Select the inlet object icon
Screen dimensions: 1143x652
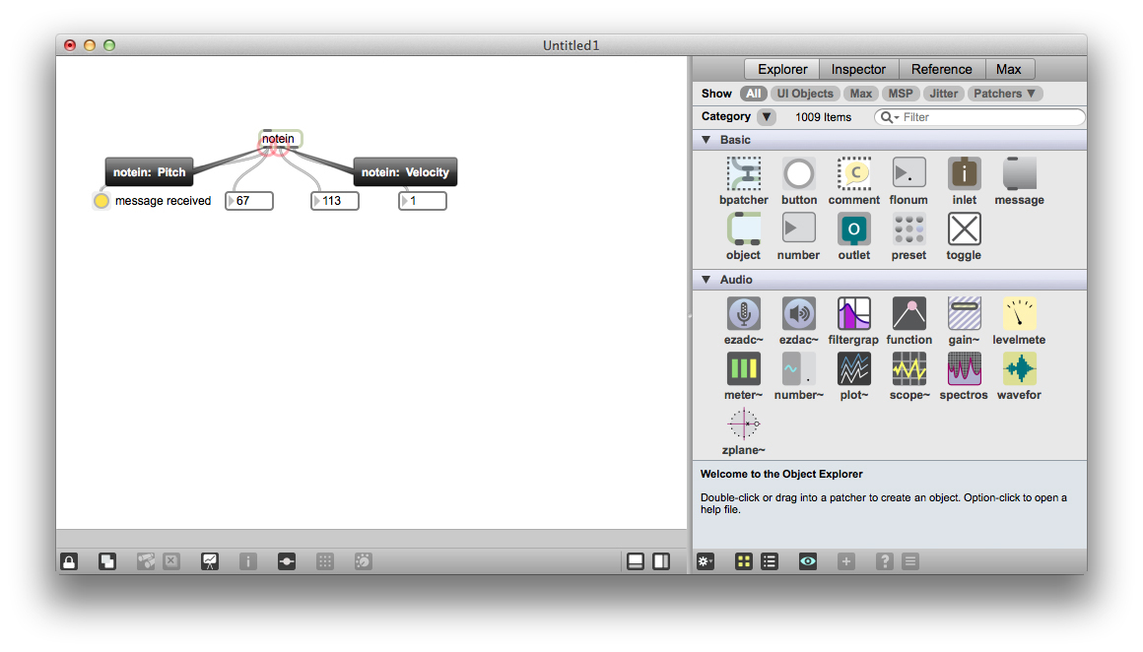[964, 173]
